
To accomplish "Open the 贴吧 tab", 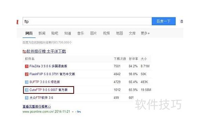I will [55, 33].
